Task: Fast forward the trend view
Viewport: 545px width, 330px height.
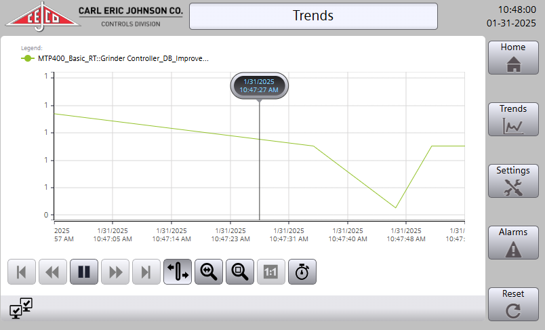Action: pos(115,272)
